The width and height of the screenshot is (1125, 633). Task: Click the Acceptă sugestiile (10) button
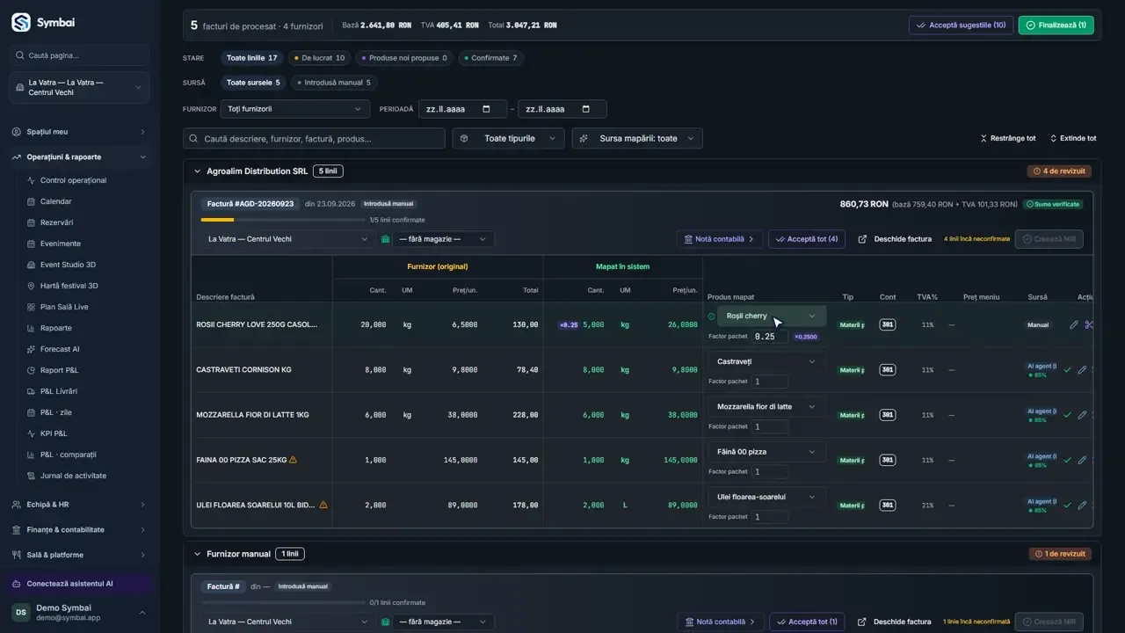[961, 25]
